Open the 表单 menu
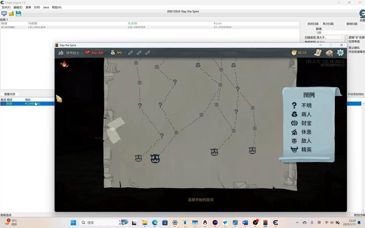365x228 pixels. [x=28, y=7]
